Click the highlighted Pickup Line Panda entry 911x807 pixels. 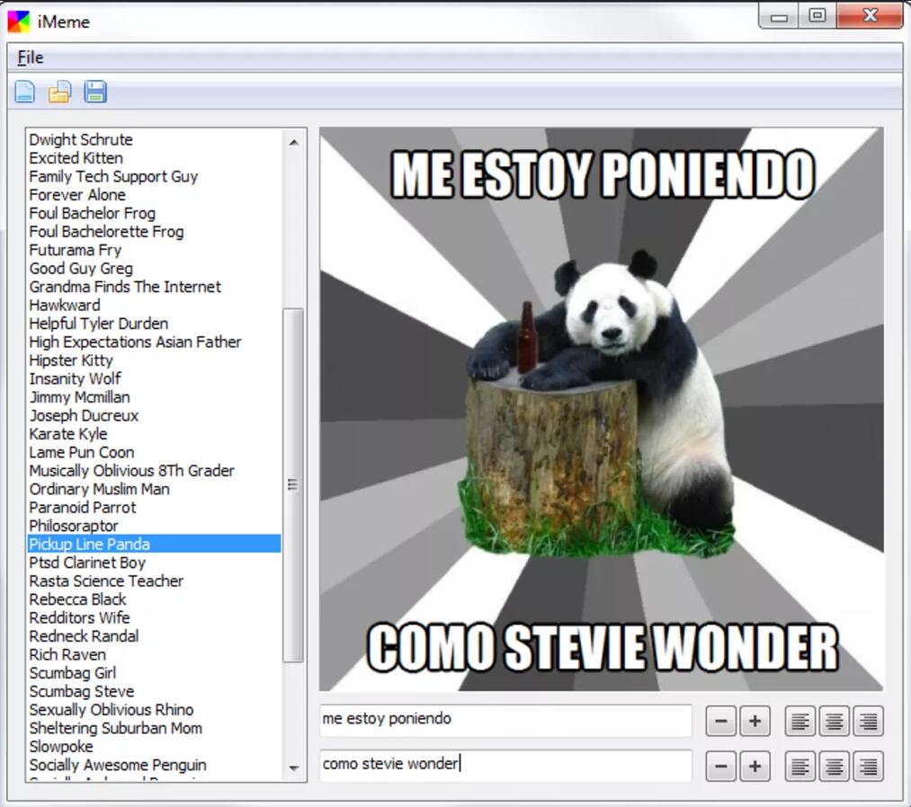154,544
